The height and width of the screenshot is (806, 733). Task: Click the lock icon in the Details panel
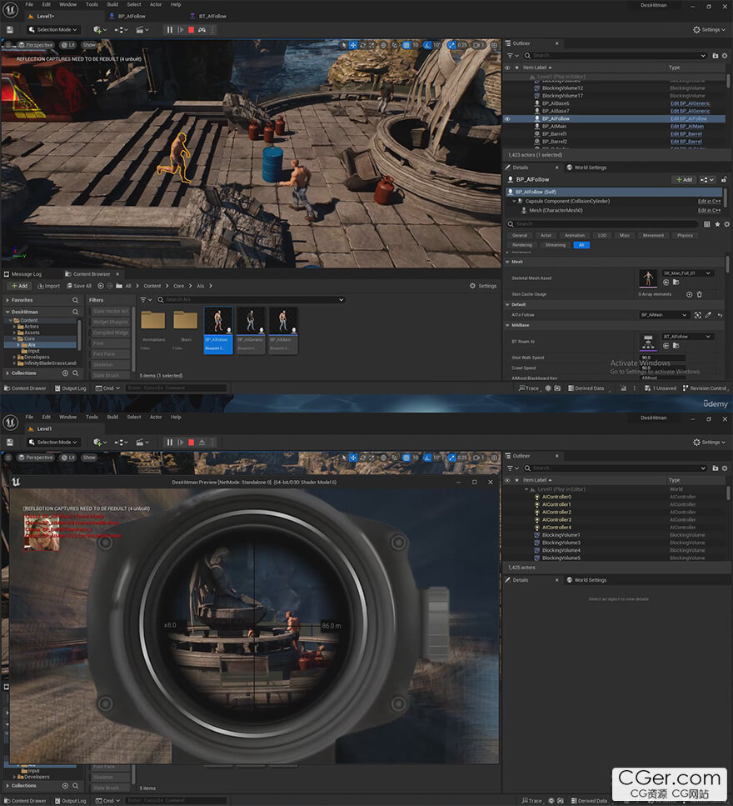point(724,179)
